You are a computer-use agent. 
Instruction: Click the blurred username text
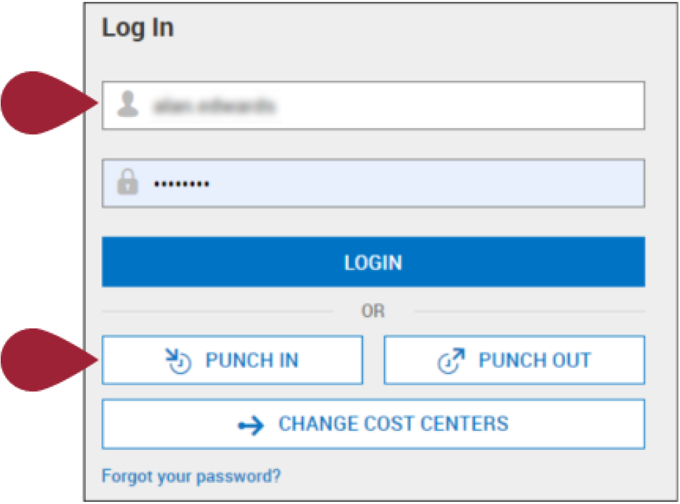pyautogui.click(x=214, y=106)
